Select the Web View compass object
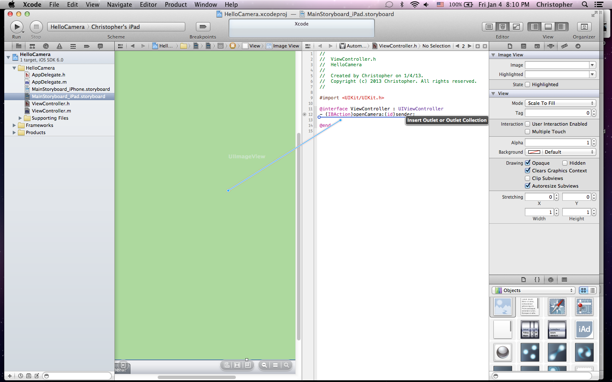The image size is (612, 382). (557, 306)
